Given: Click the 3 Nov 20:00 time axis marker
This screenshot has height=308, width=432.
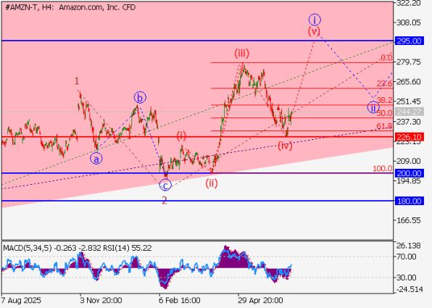Looking at the screenshot, I should [101, 300].
